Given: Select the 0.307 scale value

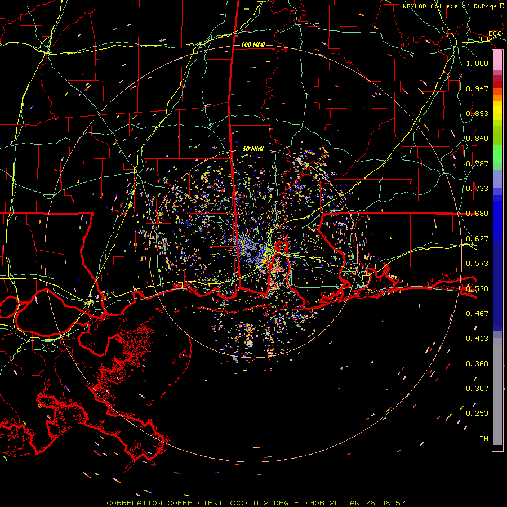Looking at the screenshot, I should point(477,389).
